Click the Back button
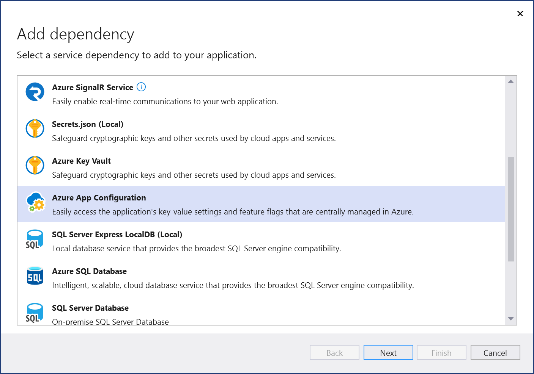Image resolution: width=534 pixels, height=374 pixels. pos(334,352)
